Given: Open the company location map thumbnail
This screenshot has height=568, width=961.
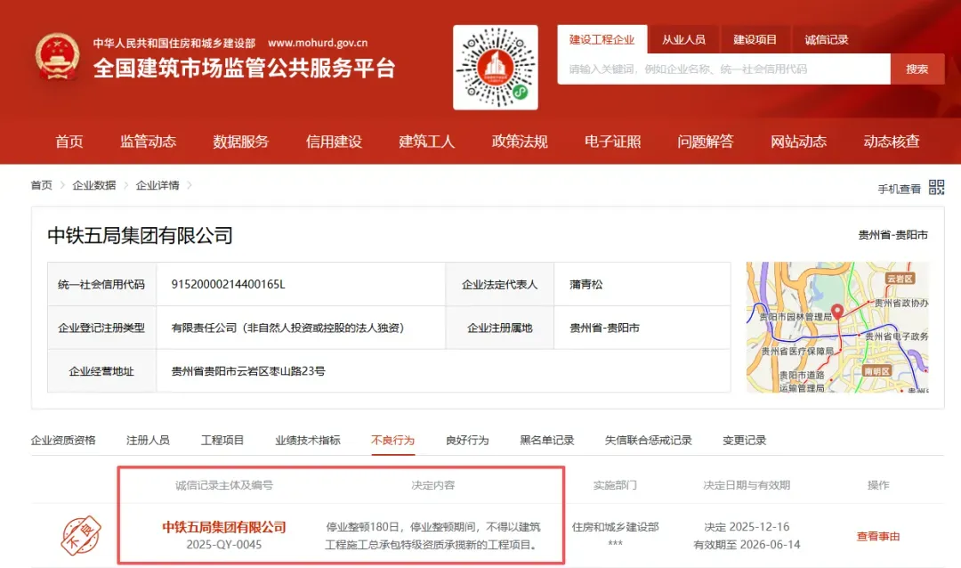Looking at the screenshot, I should click(837, 327).
